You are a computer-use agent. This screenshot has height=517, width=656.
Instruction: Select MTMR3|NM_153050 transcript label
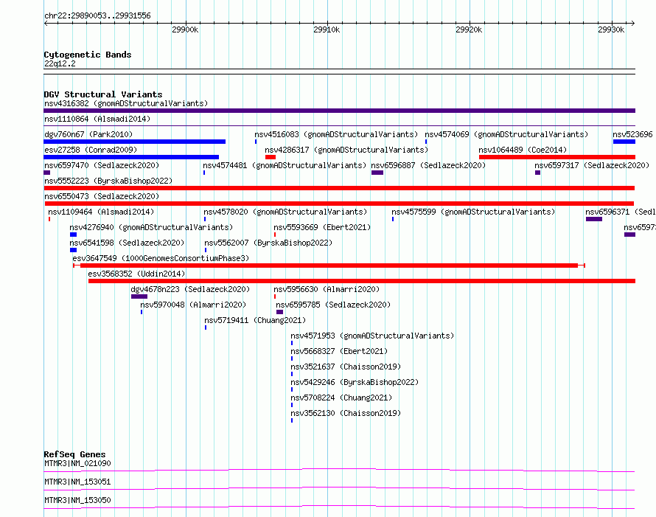tap(77, 500)
